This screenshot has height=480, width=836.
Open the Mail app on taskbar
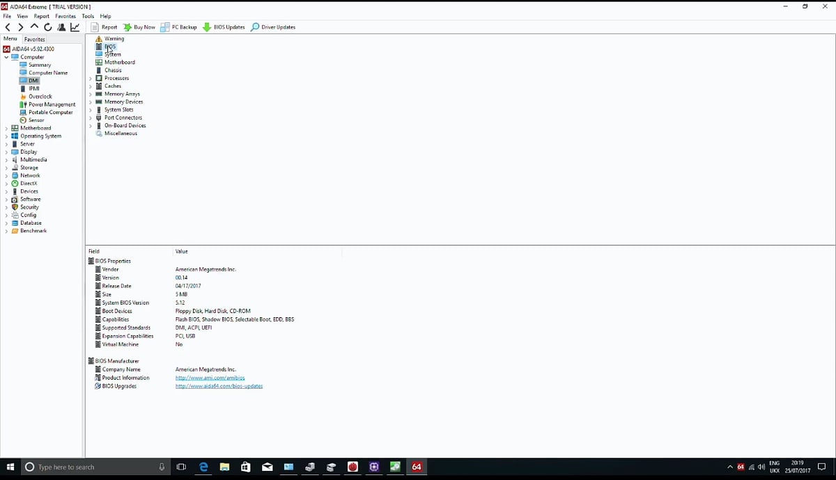pos(268,467)
